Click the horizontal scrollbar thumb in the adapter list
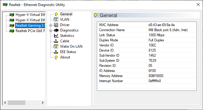Image resolution: width=203 pixels, height=110 pixels. pyautogui.click(x=17, y=103)
